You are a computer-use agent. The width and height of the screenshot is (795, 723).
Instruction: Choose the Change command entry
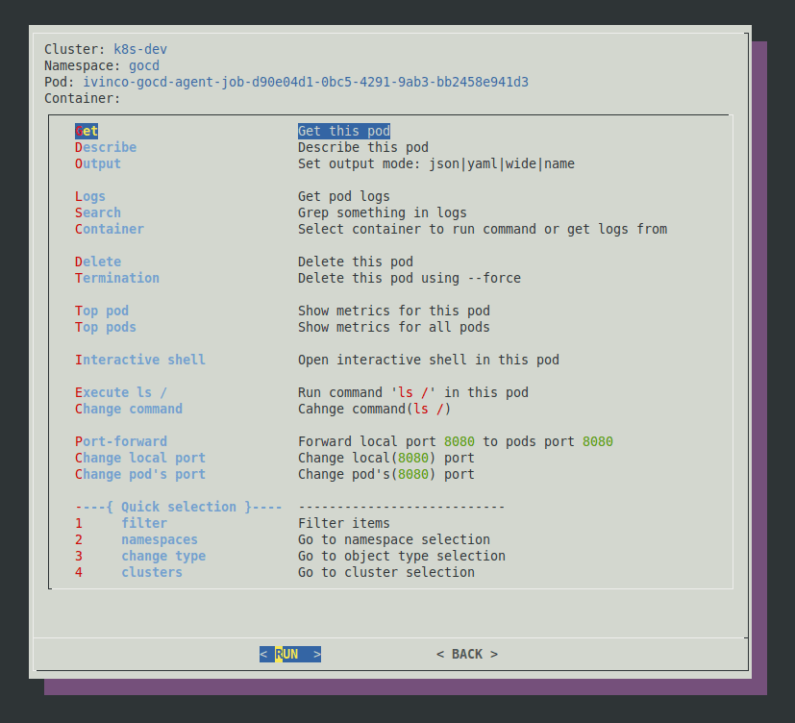(x=129, y=409)
